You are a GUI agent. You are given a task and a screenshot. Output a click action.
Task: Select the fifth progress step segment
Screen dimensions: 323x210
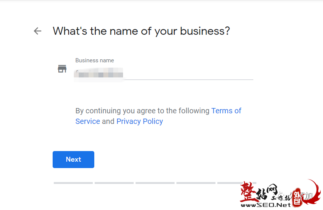(x=237, y=183)
